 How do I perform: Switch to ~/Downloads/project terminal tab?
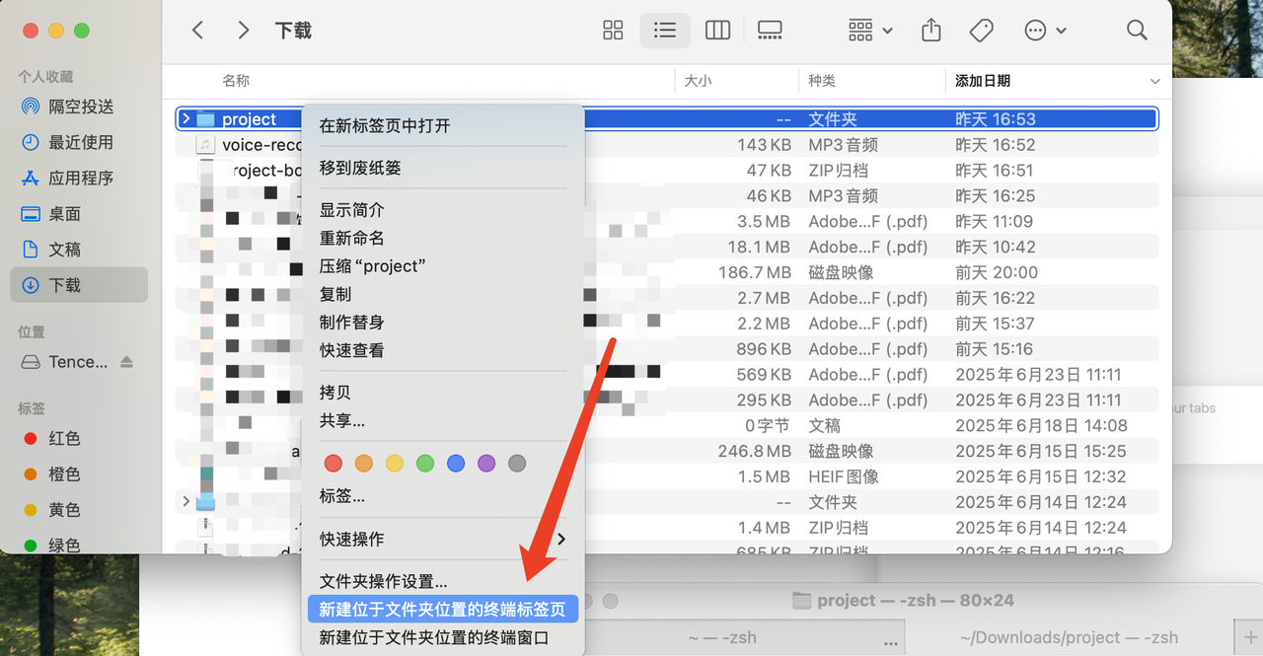point(1069,637)
